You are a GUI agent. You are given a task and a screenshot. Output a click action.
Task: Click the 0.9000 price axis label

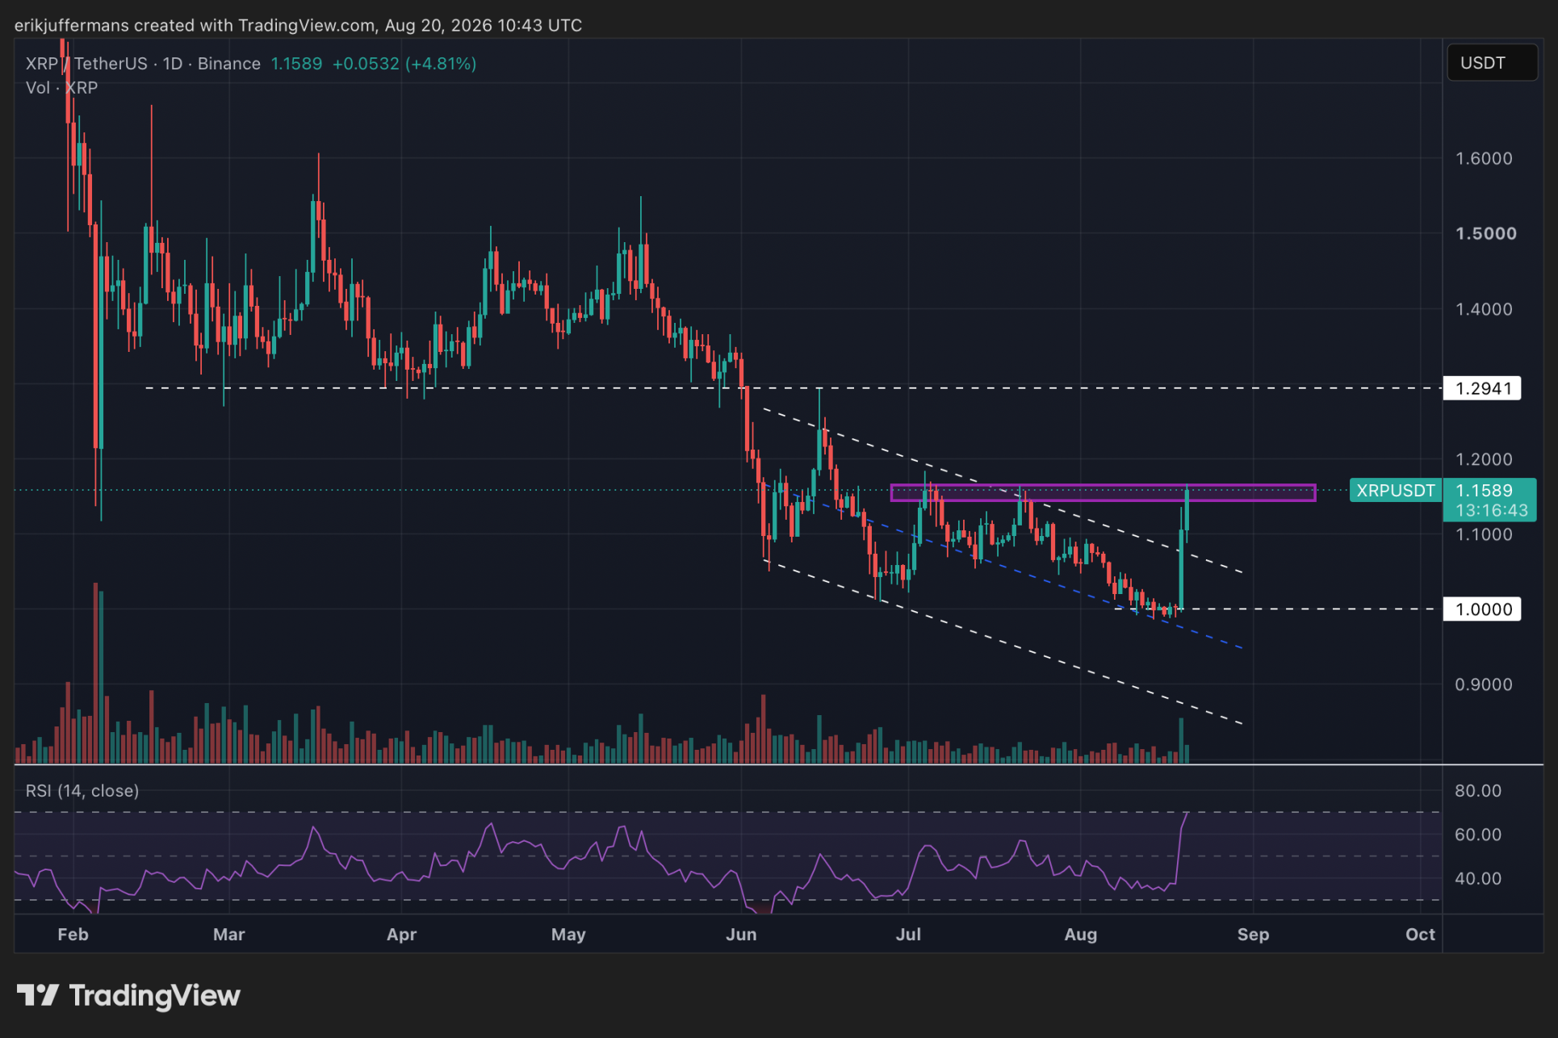pyautogui.click(x=1484, y=684)
